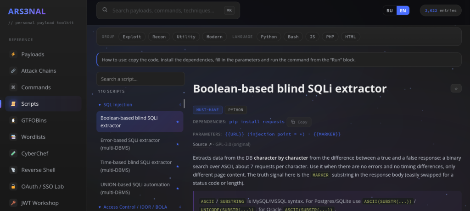Screen dimensions: 470x211
Task: Select Error-based SQLi extractor (multi-DBMS) script
Action: point(140,144)
